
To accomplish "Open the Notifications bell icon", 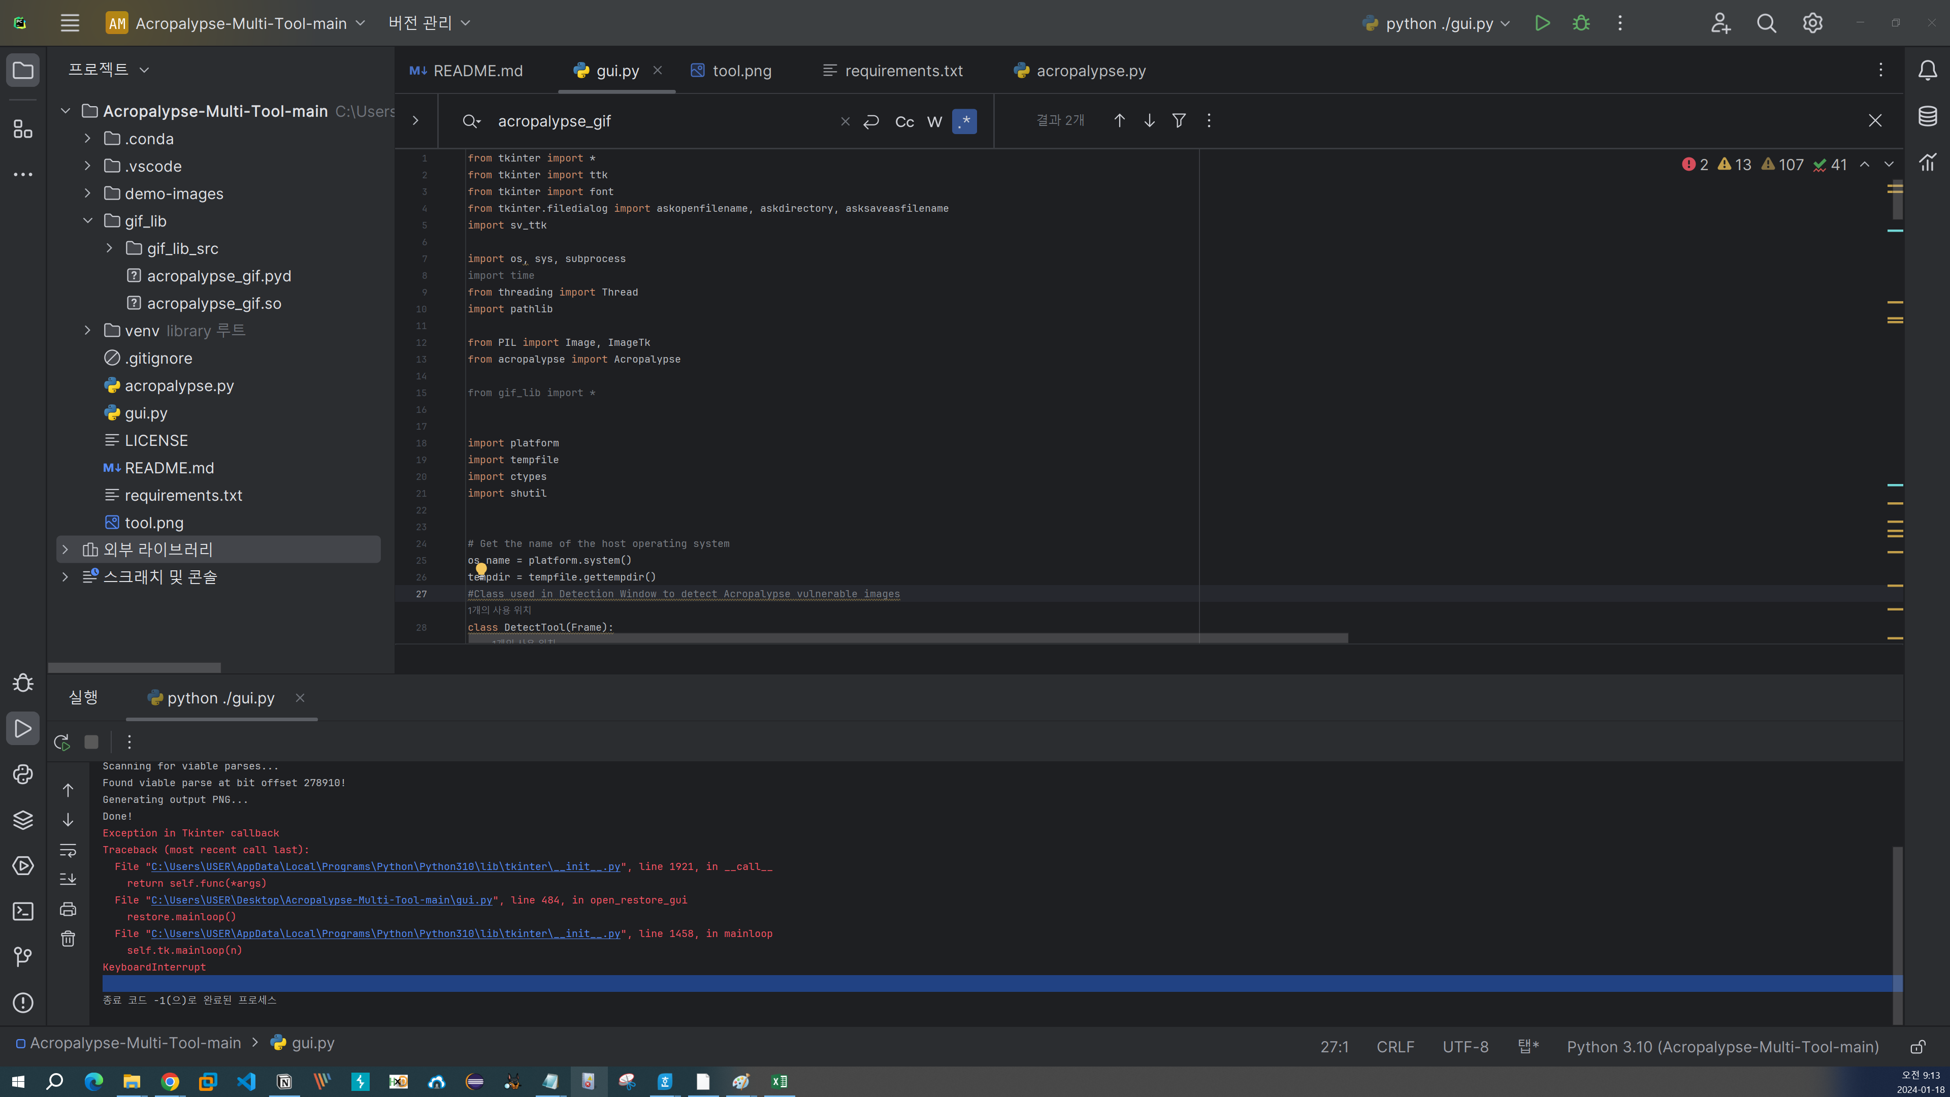I will point(1927,71).
